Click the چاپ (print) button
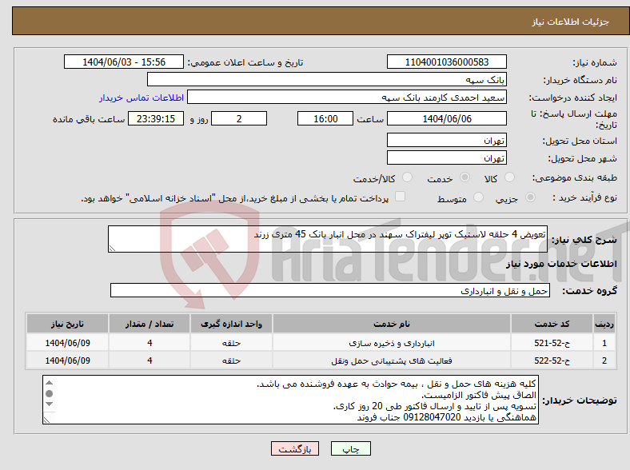This screenshot has width=630, height=470. tap(350, 448)
